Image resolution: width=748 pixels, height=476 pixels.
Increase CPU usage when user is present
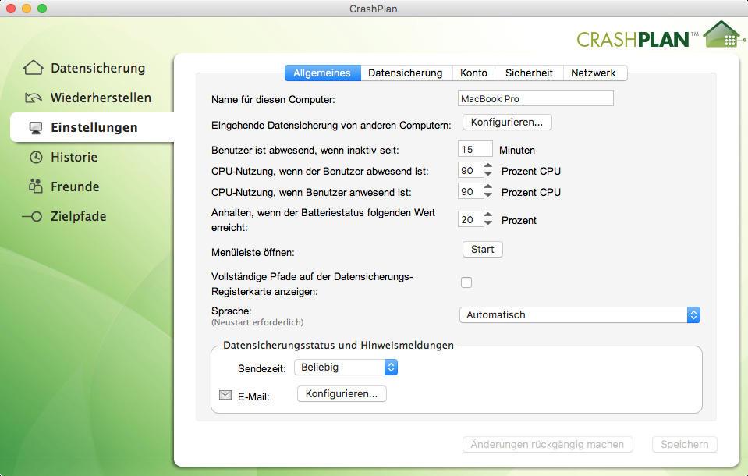(488, 187)
